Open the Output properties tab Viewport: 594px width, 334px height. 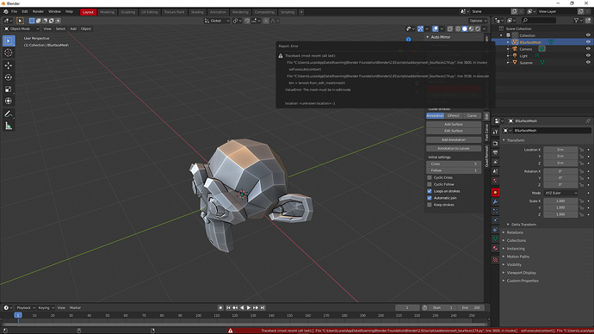click(x=495, y=152)
